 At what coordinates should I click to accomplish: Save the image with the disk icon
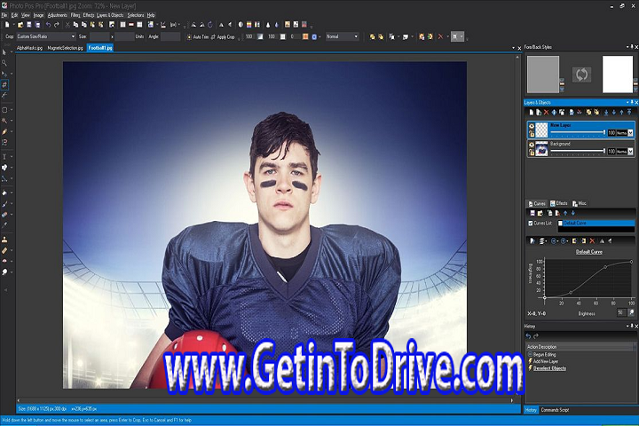(x=29, y=25)
